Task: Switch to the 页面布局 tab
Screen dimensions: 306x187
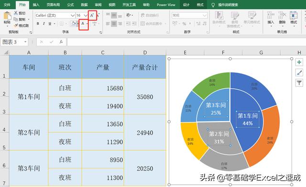Action: pos(53,5)
